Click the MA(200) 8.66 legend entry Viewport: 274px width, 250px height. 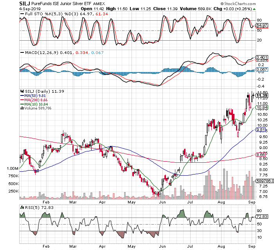pyautogui.click(x=34, y=100)
